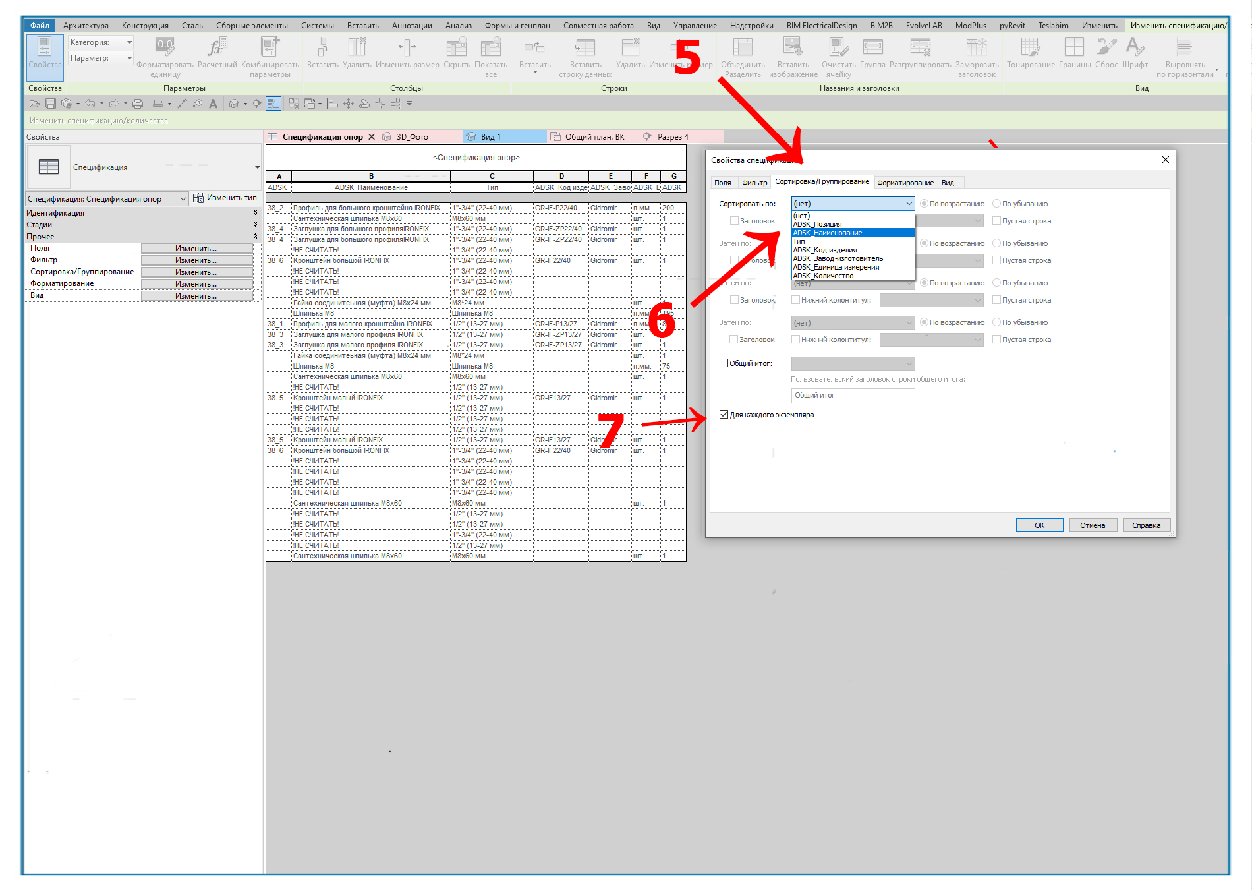Open the 'Сортировать по' combo box

[x=853, y=204]
